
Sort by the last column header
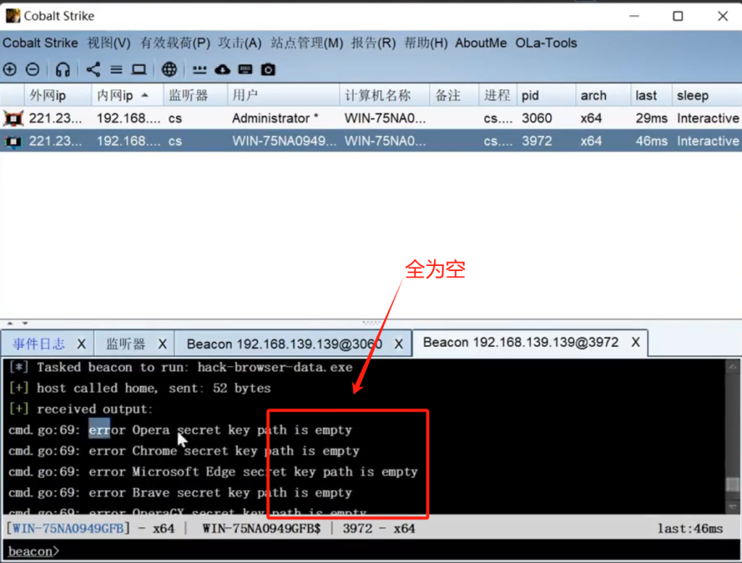[651, 96]
